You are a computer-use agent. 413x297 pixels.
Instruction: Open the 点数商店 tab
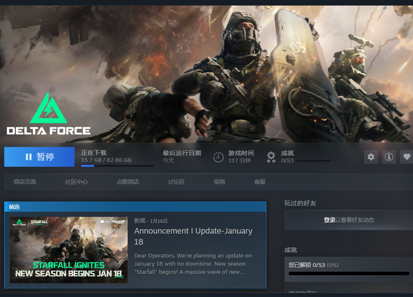128,182
